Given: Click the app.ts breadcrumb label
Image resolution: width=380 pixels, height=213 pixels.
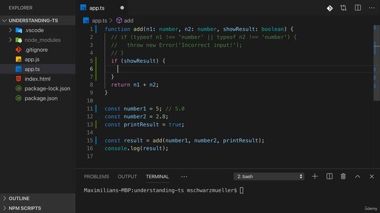Looking at the screenshot, I should [100, 21].
